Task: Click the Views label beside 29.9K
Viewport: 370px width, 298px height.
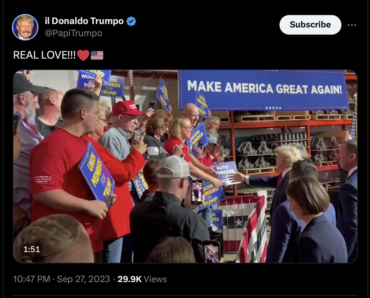Action: tap(155, 279)
